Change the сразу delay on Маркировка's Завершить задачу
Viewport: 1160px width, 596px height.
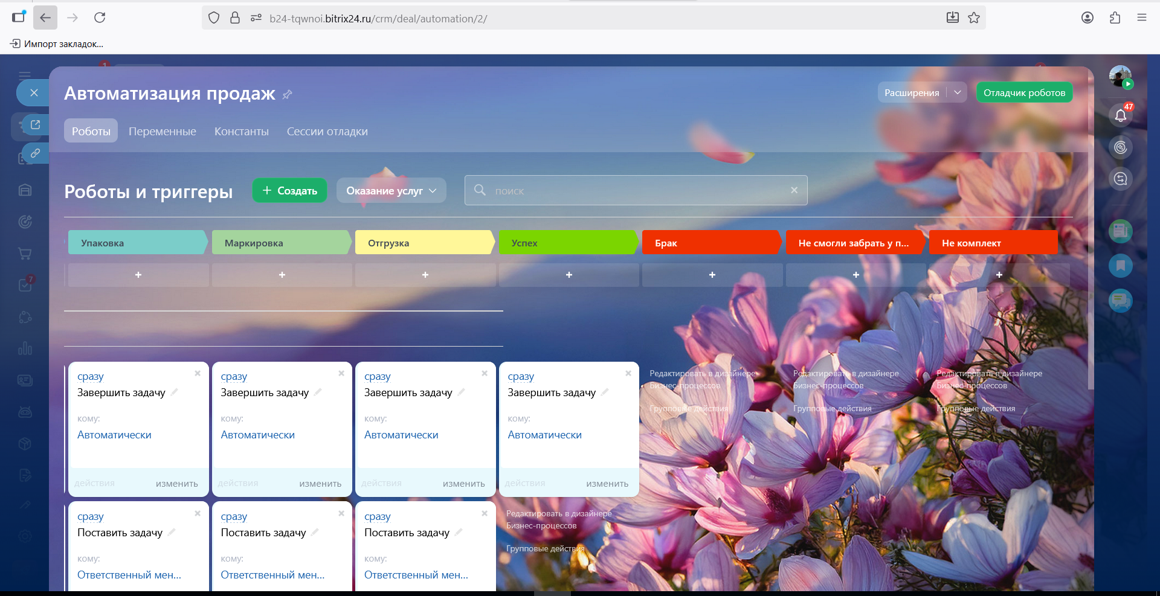point(234,376)
